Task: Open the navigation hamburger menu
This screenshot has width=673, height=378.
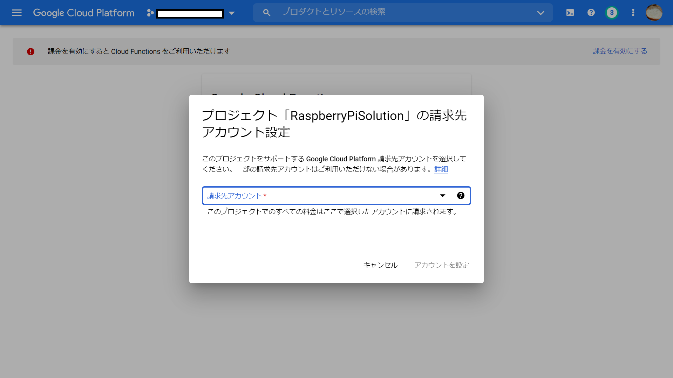Action: [16, 13]
